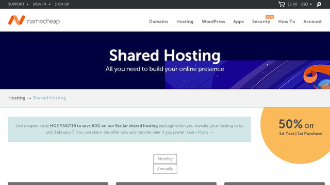The width and height of the screenshot is (330, 185).
Task: Open the Account menu
Action: click(x=312, y=22)
